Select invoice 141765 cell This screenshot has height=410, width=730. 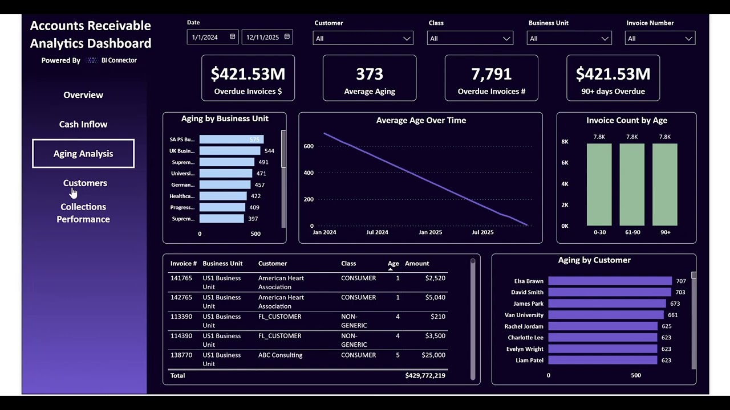pyautogui.click(x=181, y=278)
